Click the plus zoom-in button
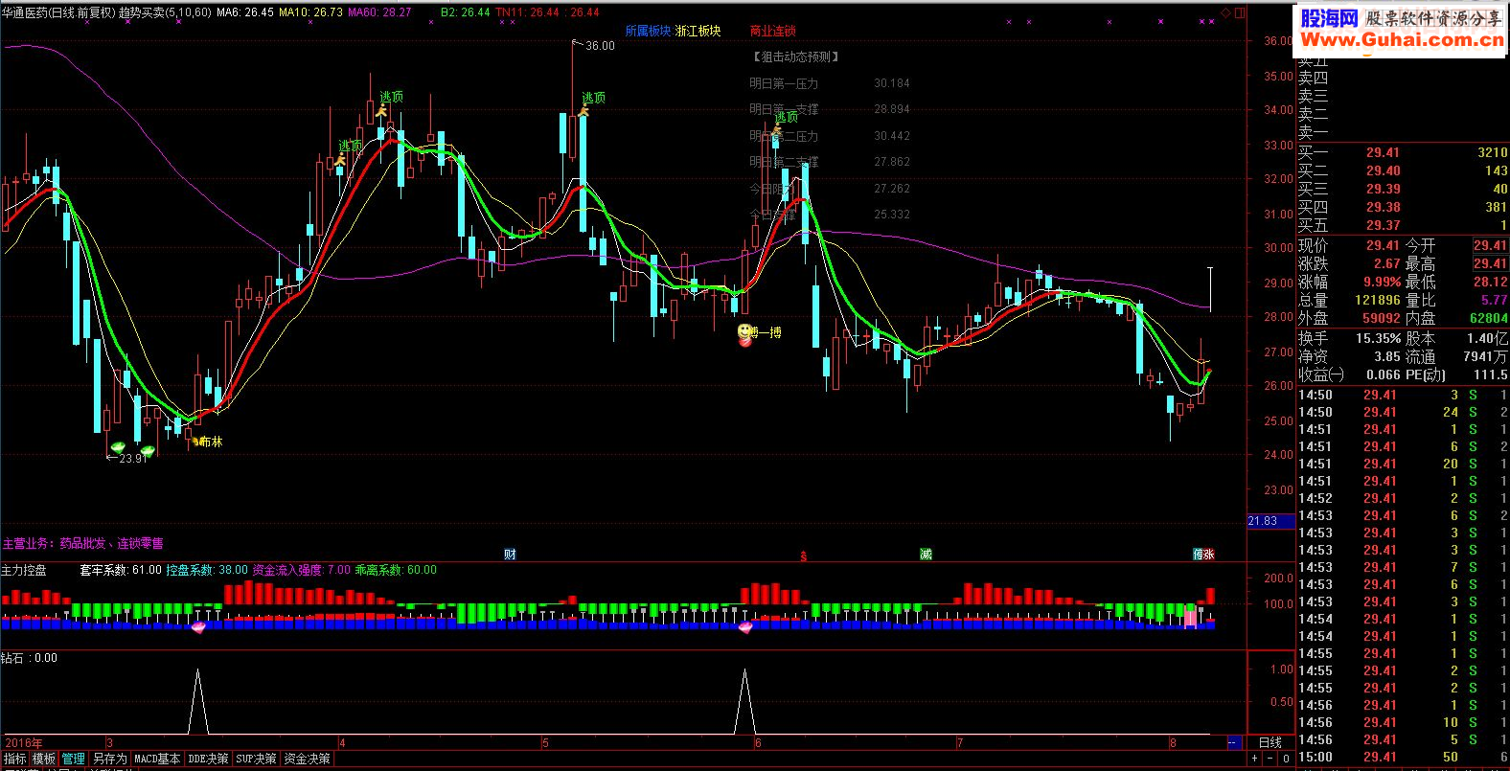The width and height of the screenshot is (1510, 771). tap(1254, 759)
